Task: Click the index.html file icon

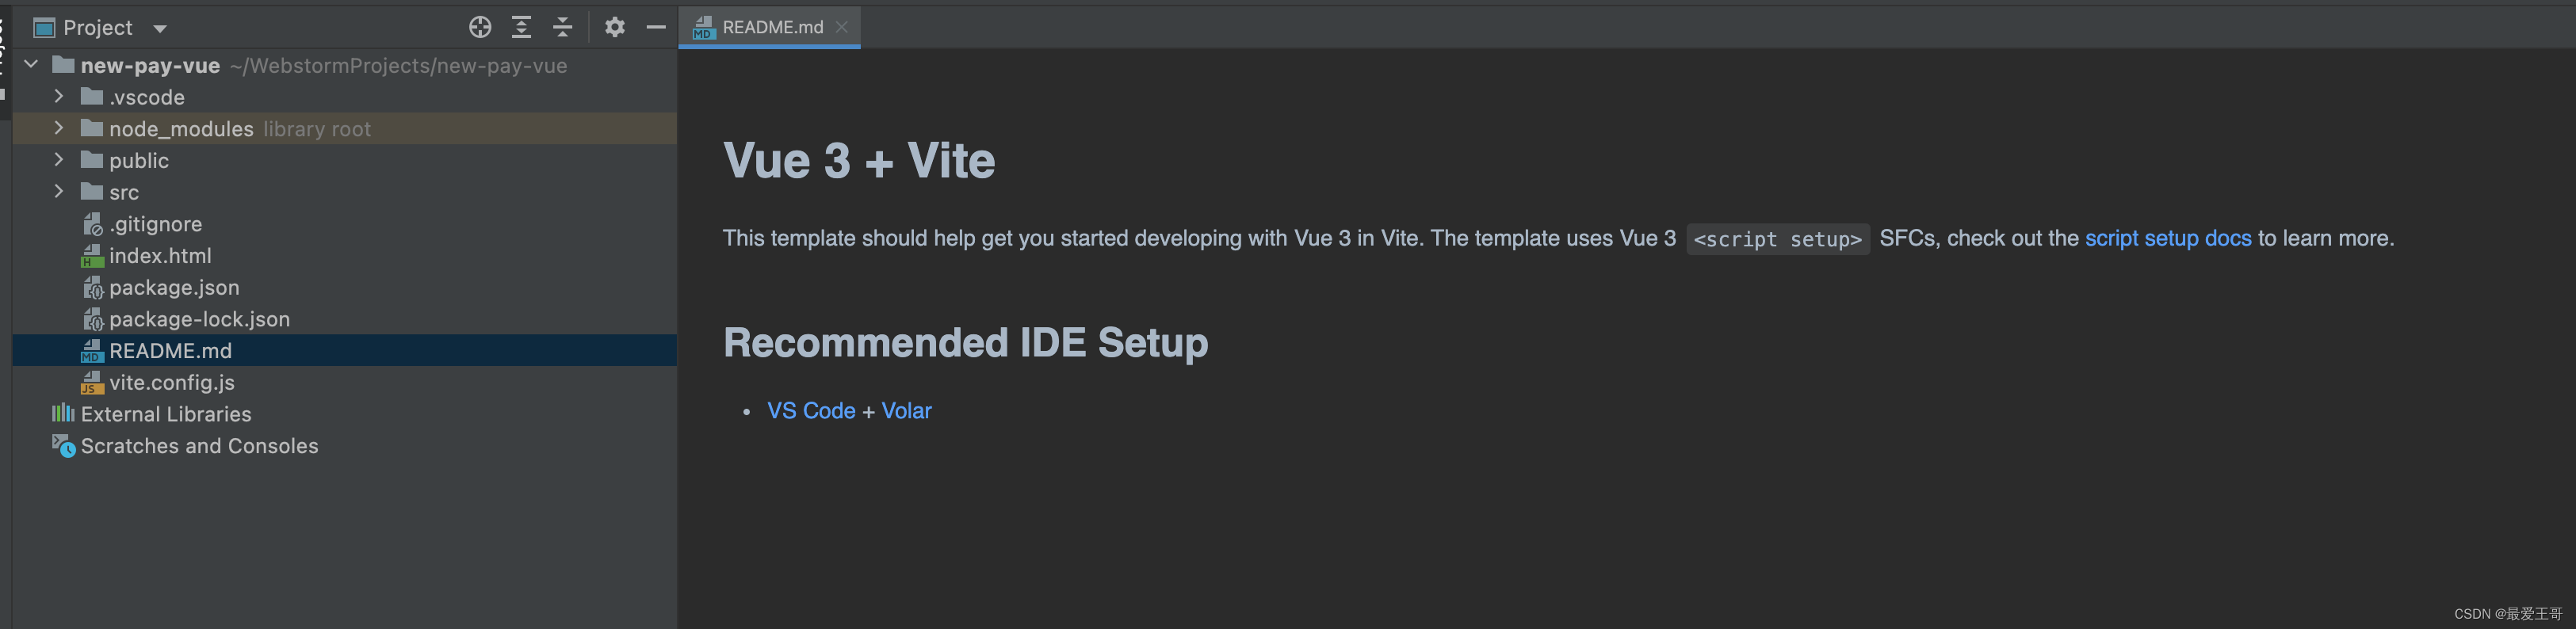Action: [x=92, y=256]
